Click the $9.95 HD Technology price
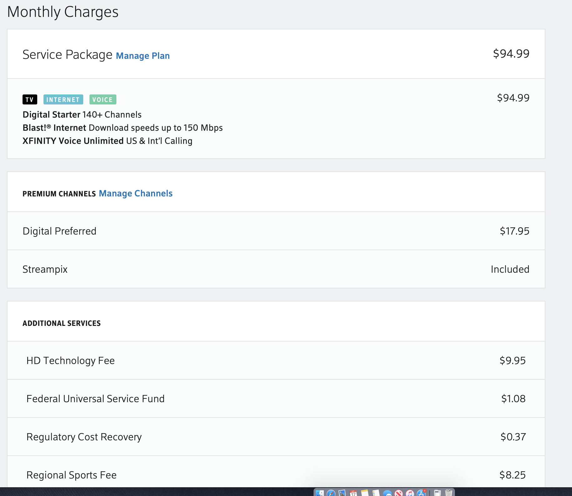Image resolution: width=572 pixels, height=496 pixels. pyautogui.click(x=513, y=361)
